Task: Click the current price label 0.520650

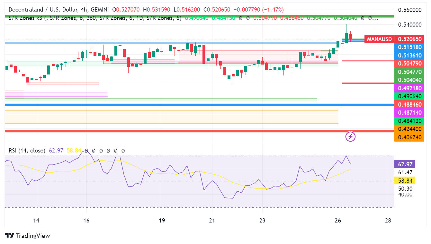Action: [410, 39]
